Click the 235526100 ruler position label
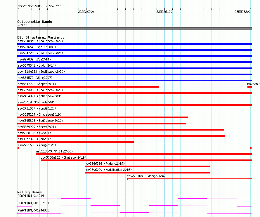This screenshot has height=217, width=260. (x=164, y=12)
